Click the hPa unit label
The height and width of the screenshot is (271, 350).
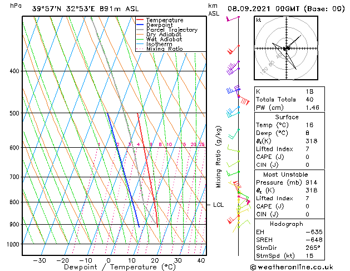(16, 6)
